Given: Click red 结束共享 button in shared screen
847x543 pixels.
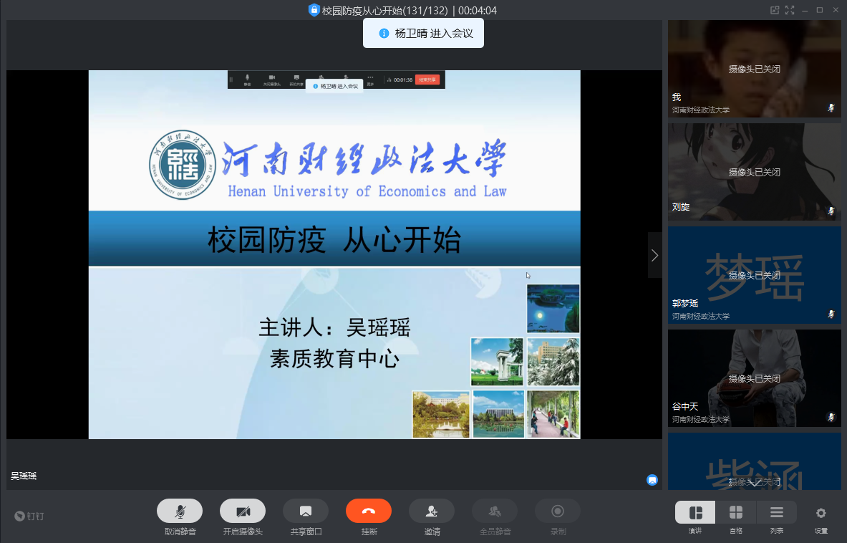Looking at the screenshot, I should click(427, 80).
